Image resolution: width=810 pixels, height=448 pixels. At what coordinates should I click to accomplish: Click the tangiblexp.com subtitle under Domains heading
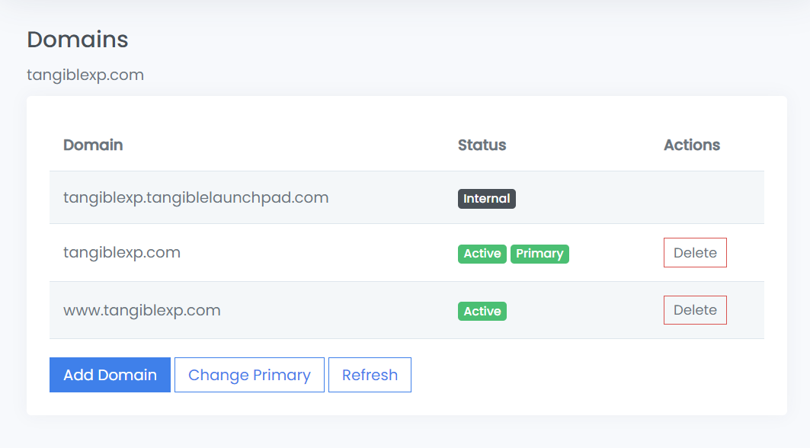(85, 75)
